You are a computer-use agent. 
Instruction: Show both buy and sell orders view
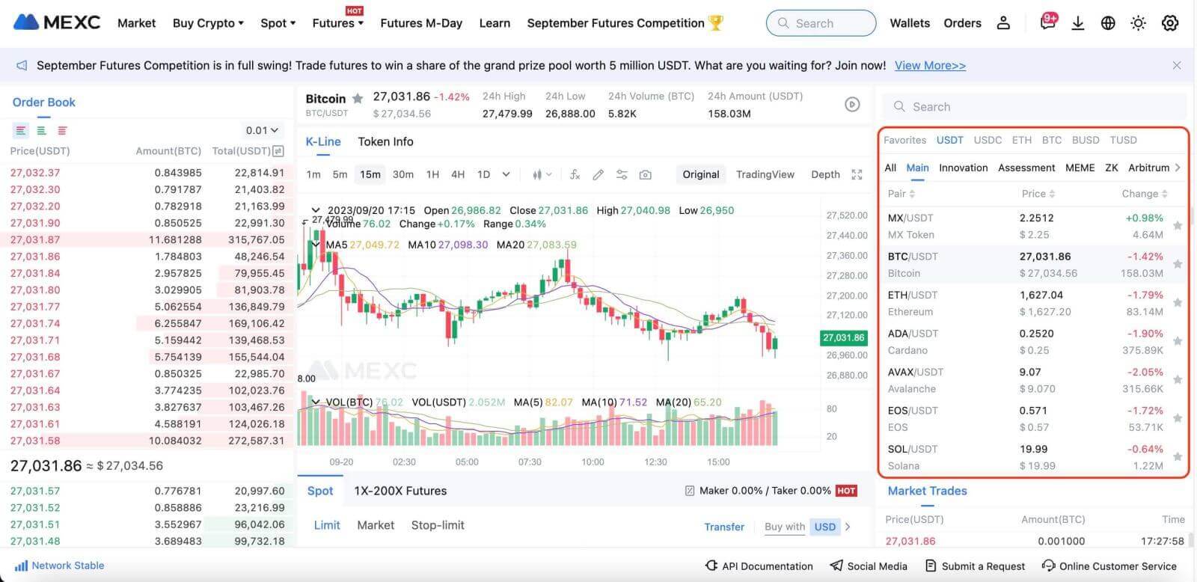pyautogui.click(x=20, y=130)
